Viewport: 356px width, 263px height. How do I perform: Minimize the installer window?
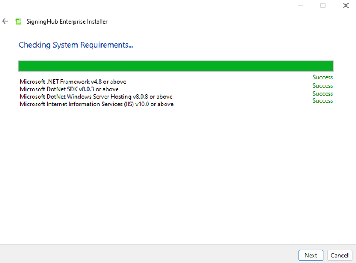(x=301, y=6)
